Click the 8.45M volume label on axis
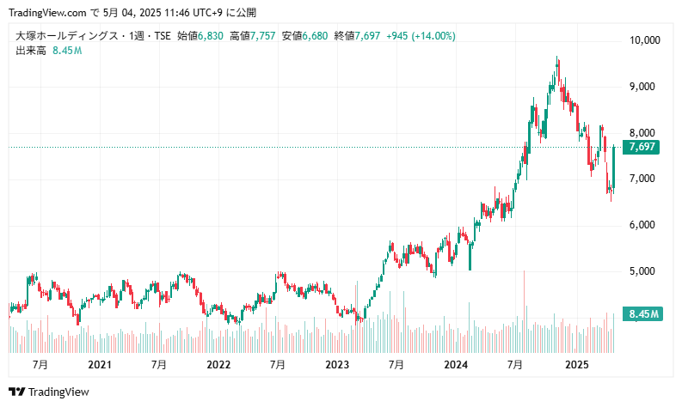This screenshot has height=407, width=682. coord(642,313)
